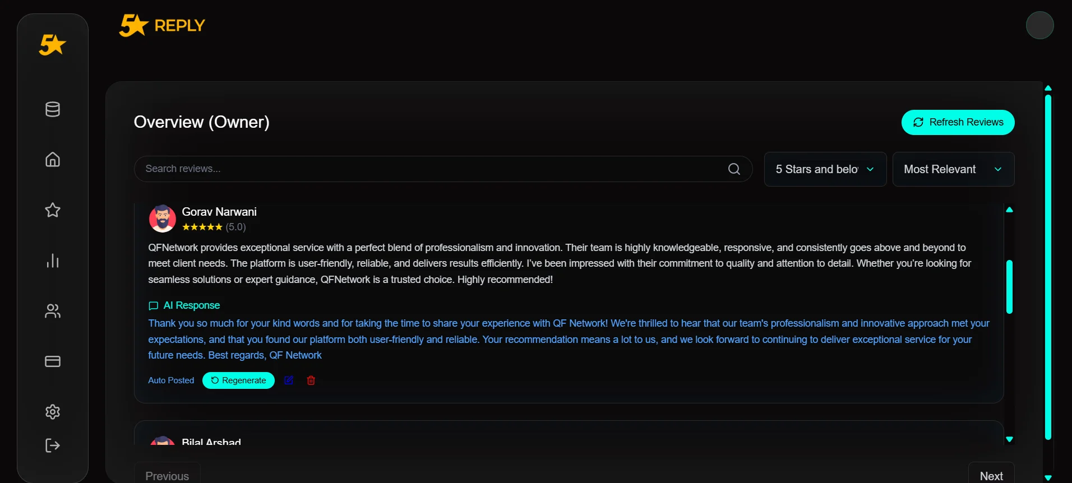Click the 5-star logo in the sidebar
Image resolution: width=1072 pixels, height=483 pixels.
(x=52, y=45)
